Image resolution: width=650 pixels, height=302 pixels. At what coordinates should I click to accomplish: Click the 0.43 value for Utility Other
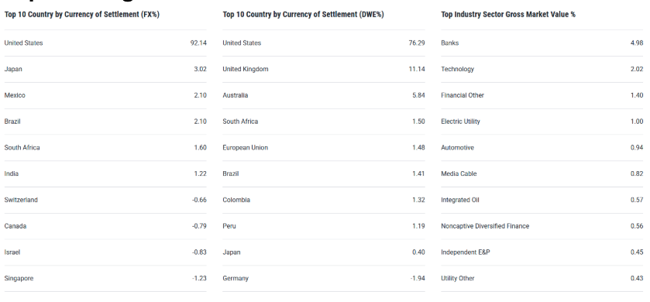click(x=637, y=279)
